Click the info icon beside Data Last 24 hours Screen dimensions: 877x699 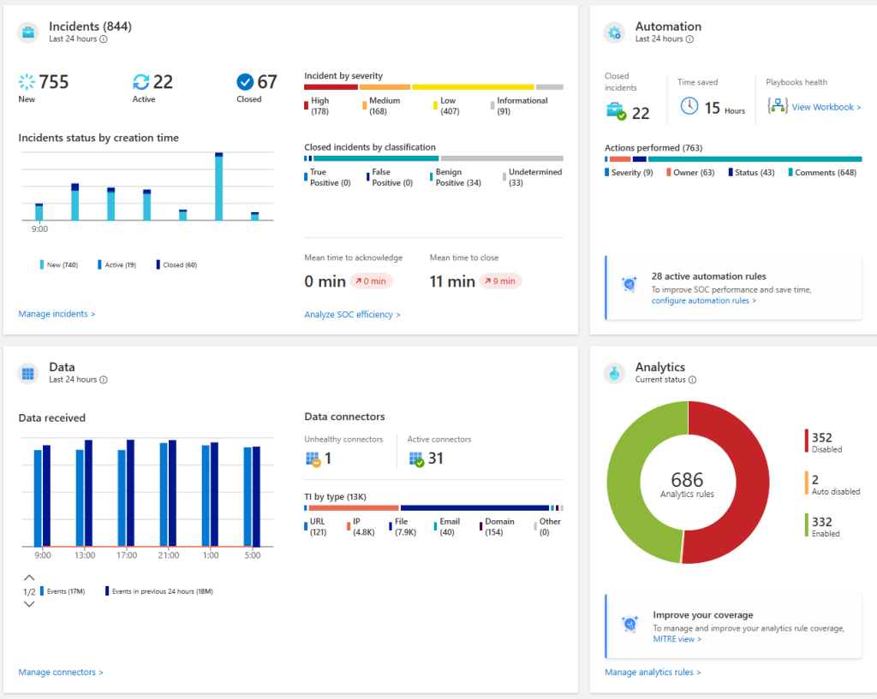click(x=104, y=380)
